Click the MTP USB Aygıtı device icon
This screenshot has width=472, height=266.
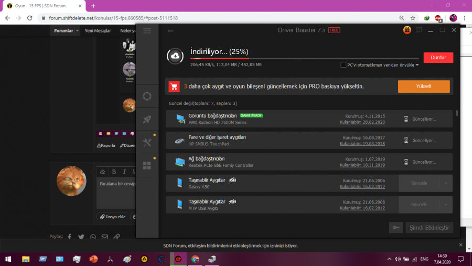coord(180,204)
